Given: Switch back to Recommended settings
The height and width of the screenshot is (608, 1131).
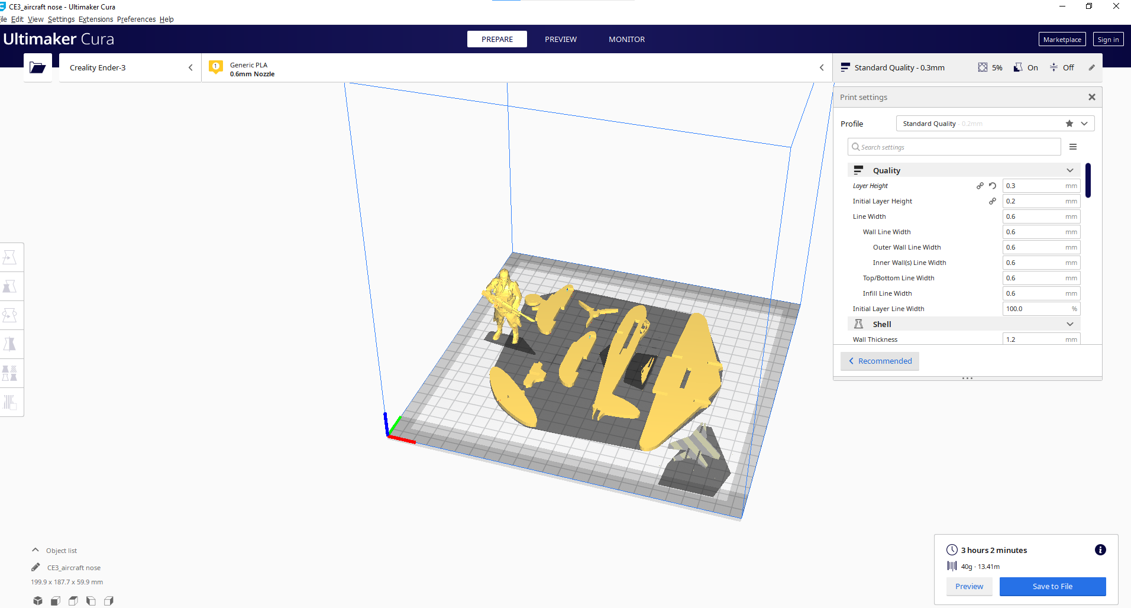Looking at the screenshot, I should click(x=880, y=361).
